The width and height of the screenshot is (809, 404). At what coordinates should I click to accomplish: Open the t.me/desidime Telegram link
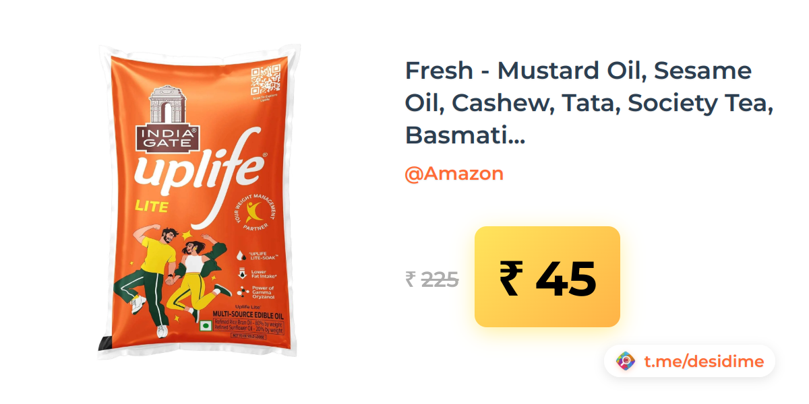pos(703,362)
